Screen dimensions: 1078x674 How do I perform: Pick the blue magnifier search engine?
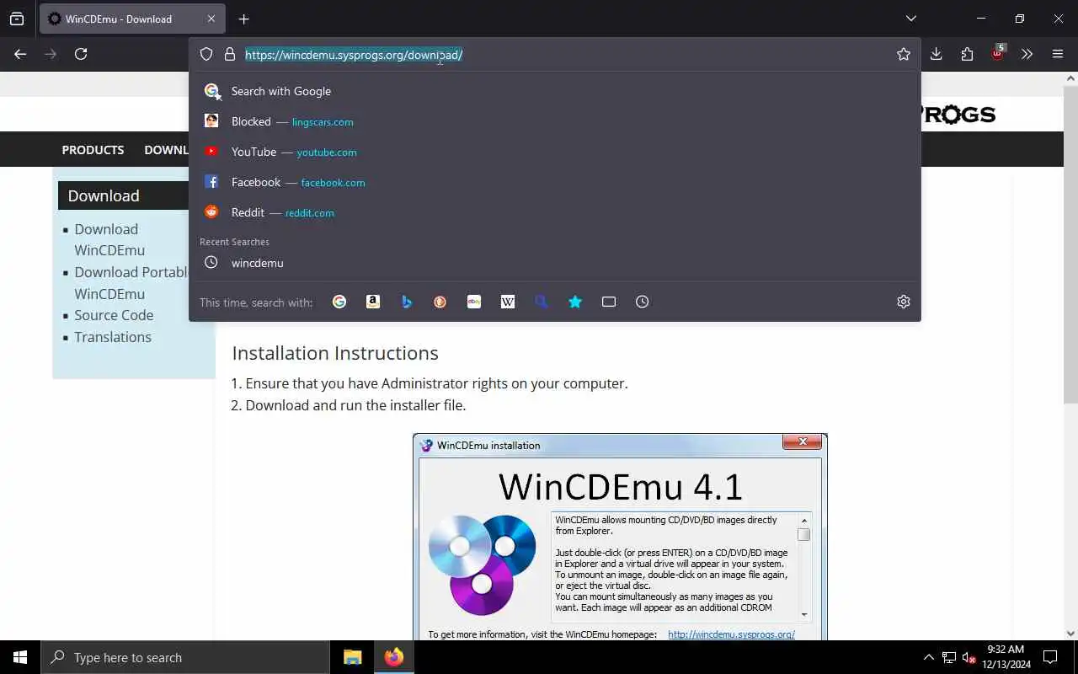[542, 302]
